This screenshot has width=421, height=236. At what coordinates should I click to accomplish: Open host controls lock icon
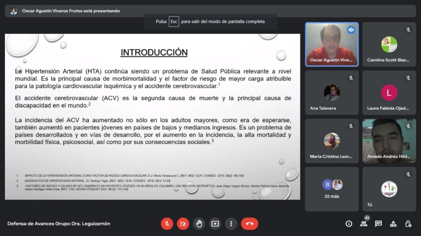408,224
